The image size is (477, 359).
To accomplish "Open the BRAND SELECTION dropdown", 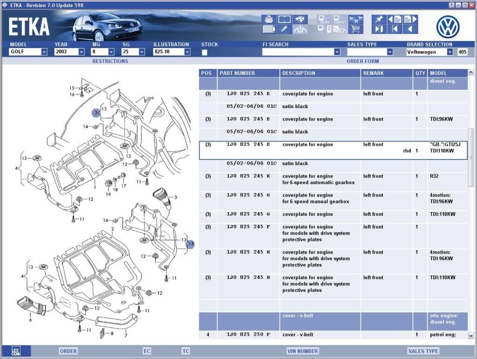I will click(x=449, y=52).
